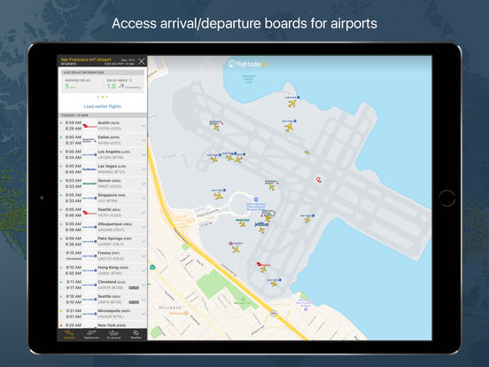Image resolution: width=489 pixels, height=367 pixels.
Task: Select the Virgin America plane icon
Action: (x=263, y=269)
